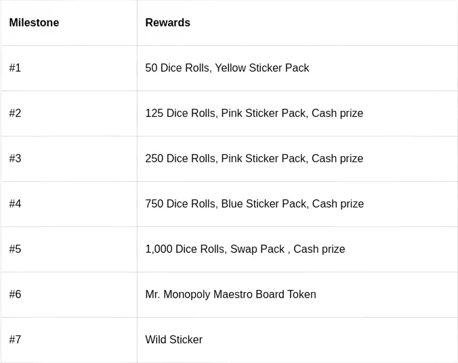Click the "50 Dice Rolls" text
Image resolution: width=458 pixels, height=363 pixels.
[176, 68]
